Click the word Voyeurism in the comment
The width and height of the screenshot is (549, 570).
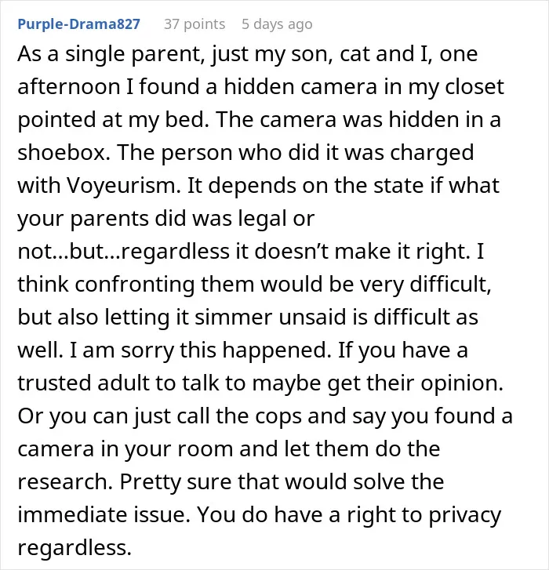pos(124,186)
